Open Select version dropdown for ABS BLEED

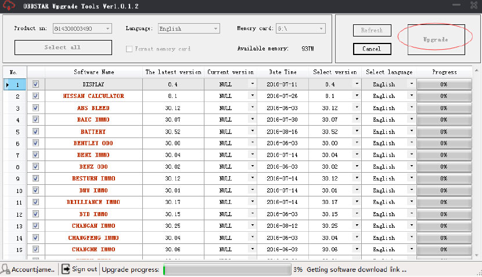coord(357,107)
